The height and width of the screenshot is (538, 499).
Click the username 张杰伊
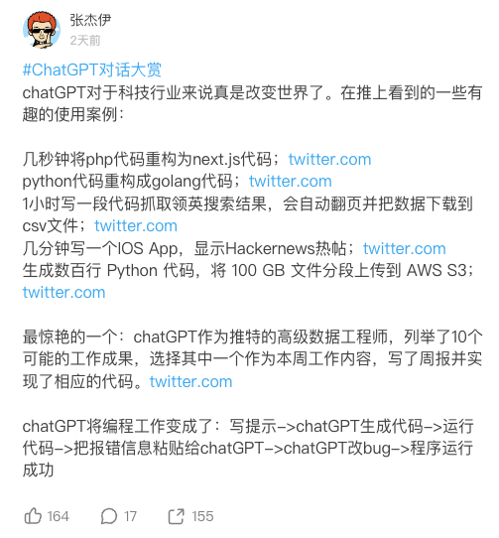point(90,20)
